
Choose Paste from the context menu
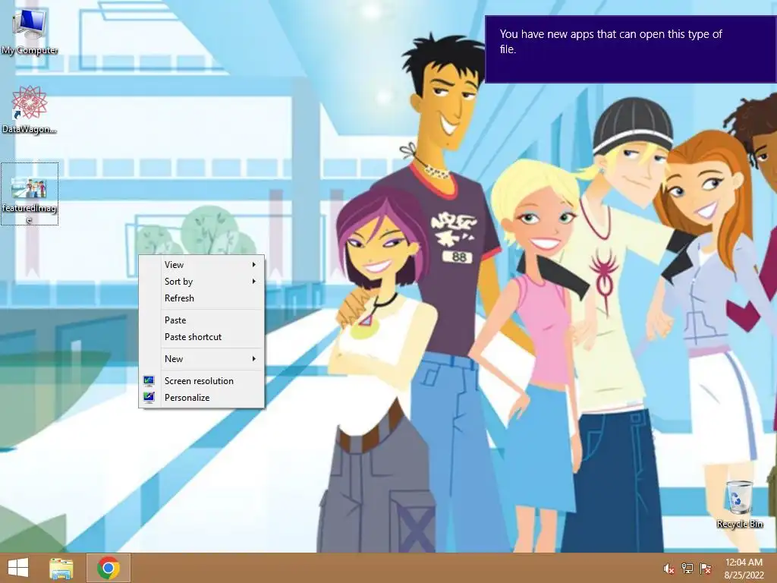(202, 320)
